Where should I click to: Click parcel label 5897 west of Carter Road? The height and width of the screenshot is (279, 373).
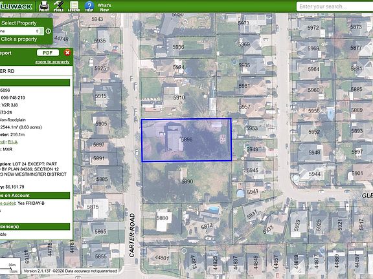[x=98, y=145]
